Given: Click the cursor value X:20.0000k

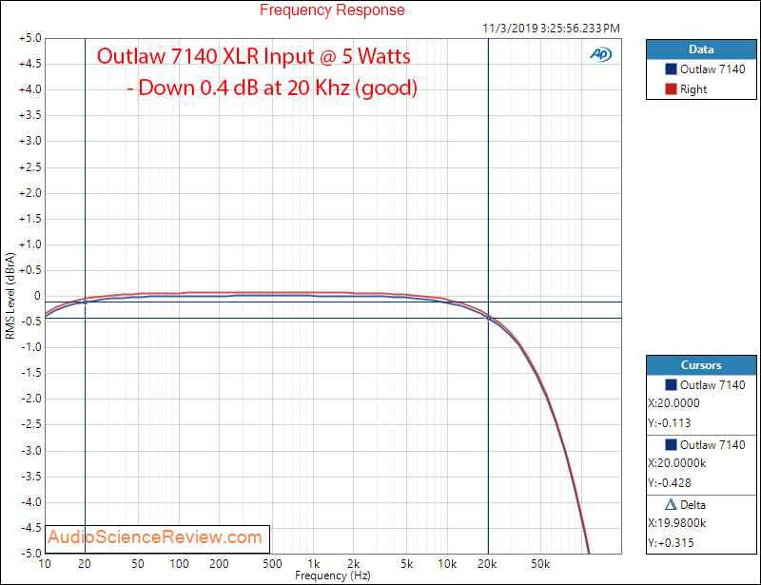Looking at the screenshot, I should pyautogui.click(x=676, y=463).
